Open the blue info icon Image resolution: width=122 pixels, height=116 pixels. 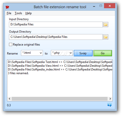[x=110, y=105]
